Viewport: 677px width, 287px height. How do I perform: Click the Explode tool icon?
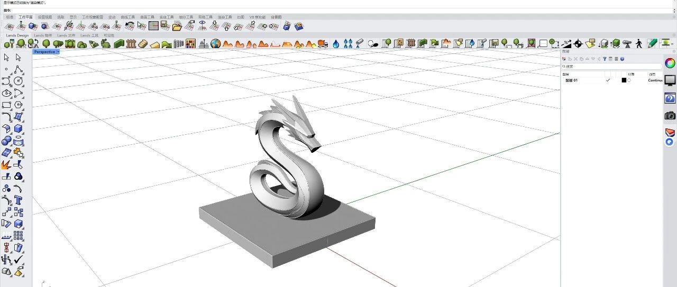(x=6, y=164)
